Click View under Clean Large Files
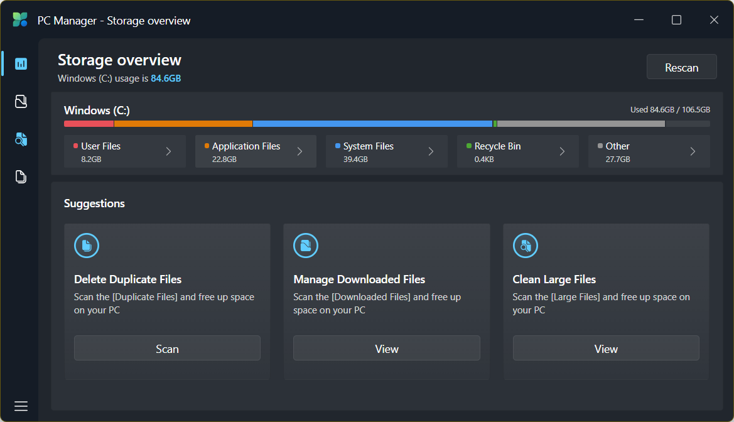 pyautogui.click(x=605, y=348)
